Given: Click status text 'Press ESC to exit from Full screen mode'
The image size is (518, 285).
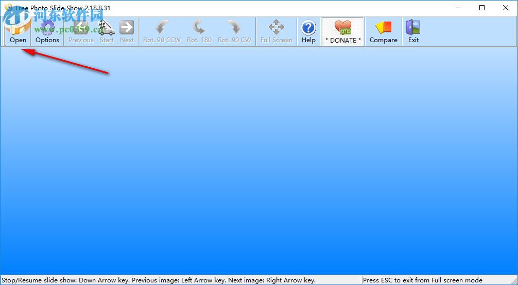Looking at the screenshot, I should point(423,280).
